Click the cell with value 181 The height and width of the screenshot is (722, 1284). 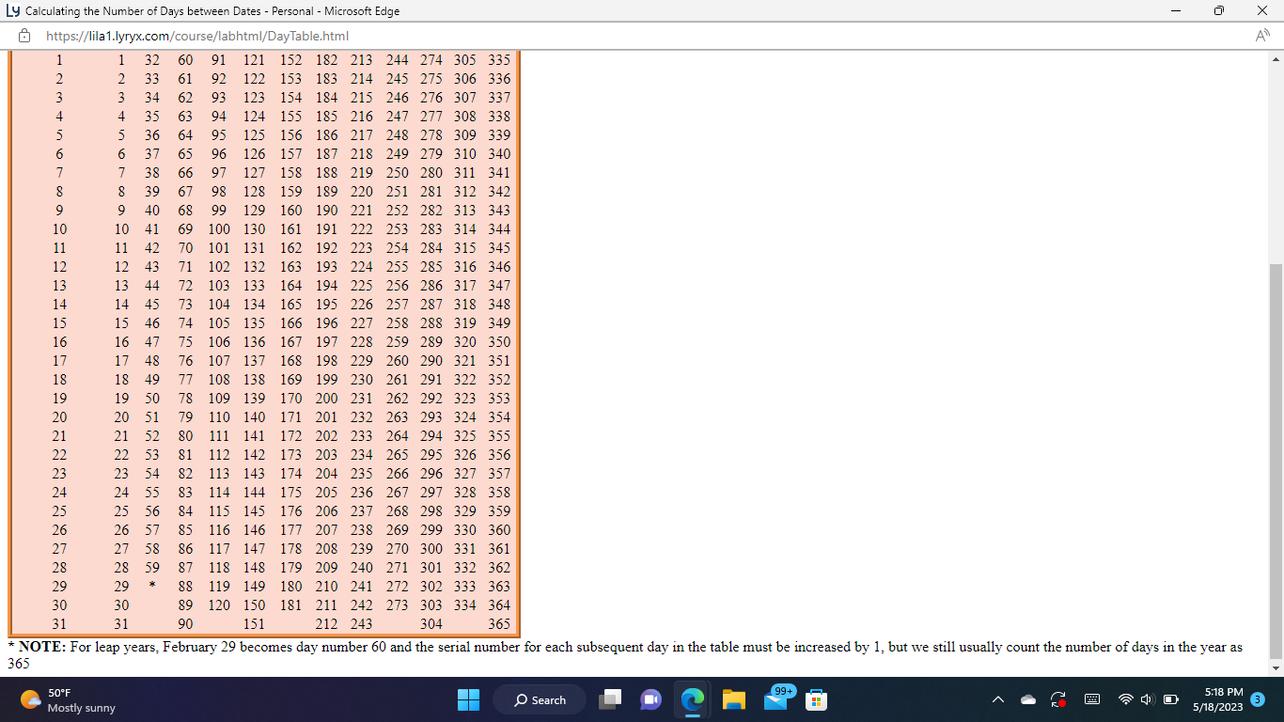pos(291,605)
